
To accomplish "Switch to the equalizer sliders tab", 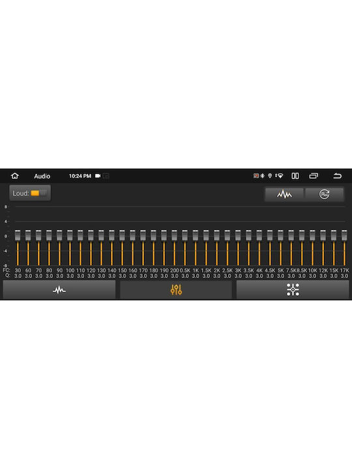I will (x=176, y=289).
